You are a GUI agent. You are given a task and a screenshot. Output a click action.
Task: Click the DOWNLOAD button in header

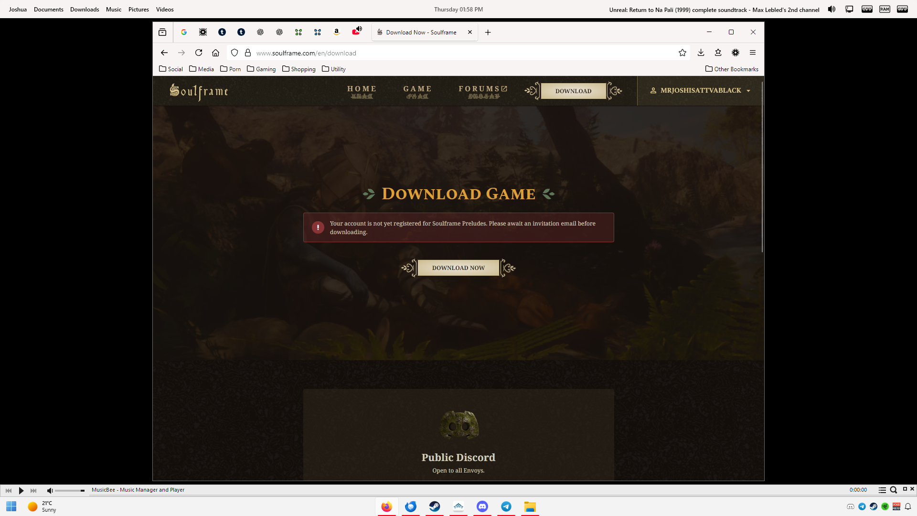573,91
